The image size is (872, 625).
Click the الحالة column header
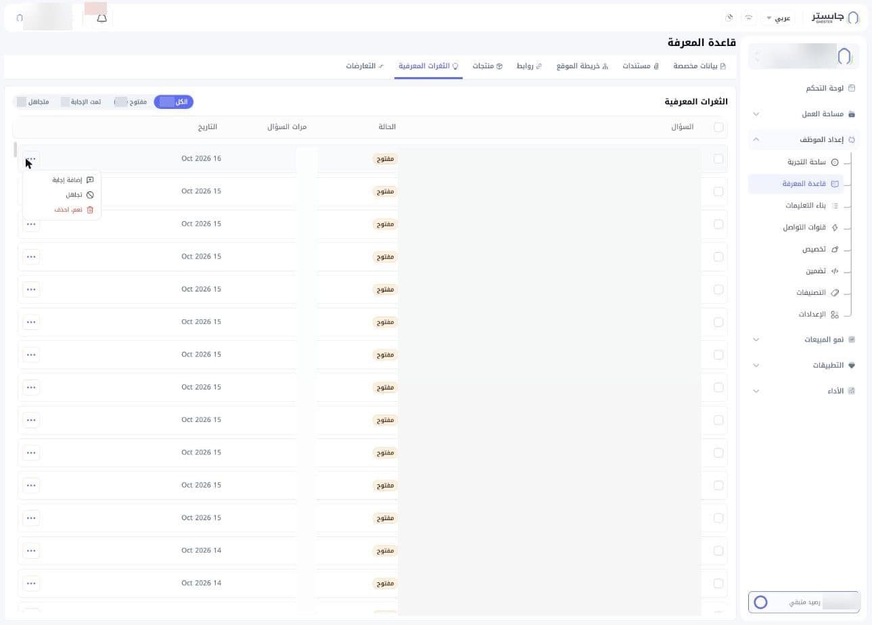387,127
